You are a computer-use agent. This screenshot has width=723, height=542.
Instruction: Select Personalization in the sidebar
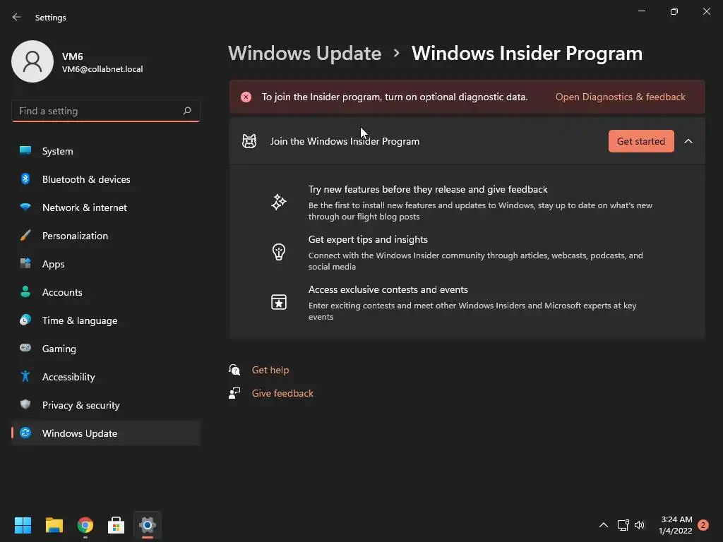tap(106, 236)
